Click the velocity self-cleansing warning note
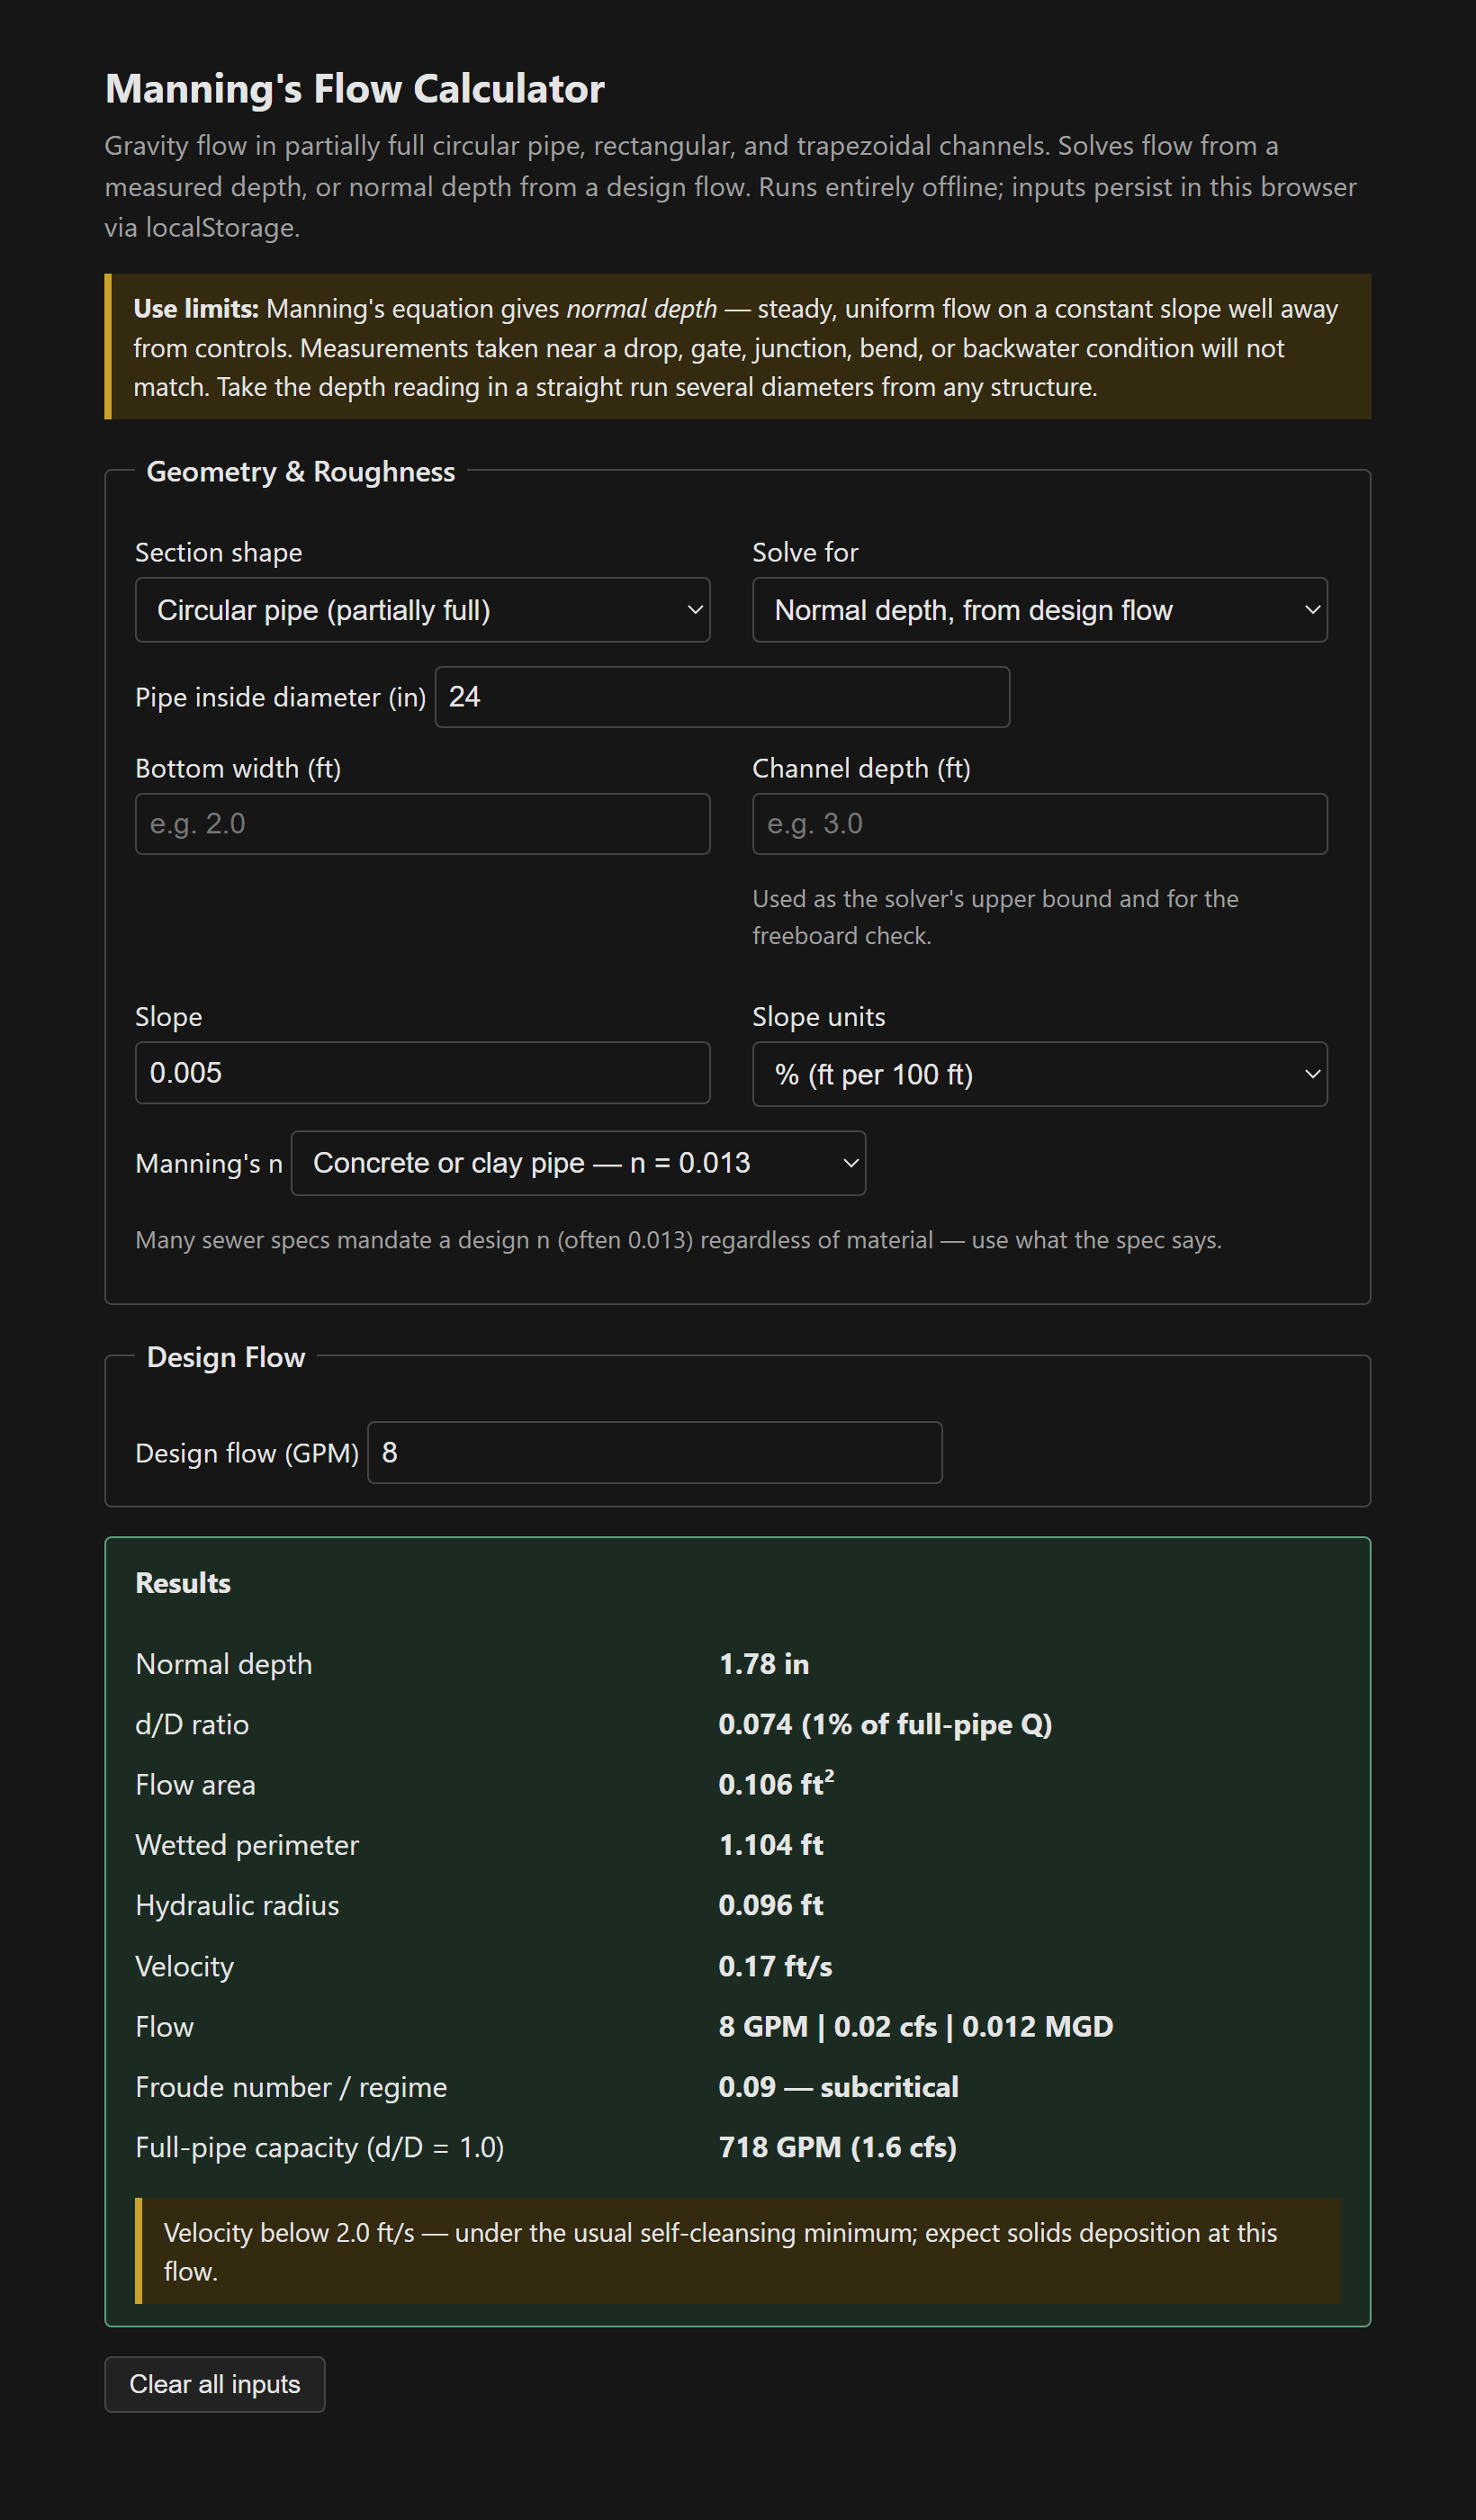This screenshot has width=1476, height=2520. coord(738,2251)
